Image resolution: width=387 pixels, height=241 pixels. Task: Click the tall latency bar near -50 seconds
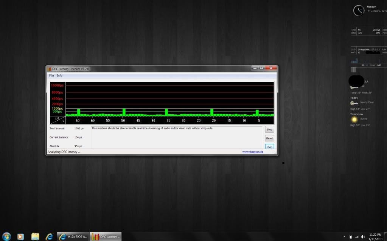[x=124, y=112]
